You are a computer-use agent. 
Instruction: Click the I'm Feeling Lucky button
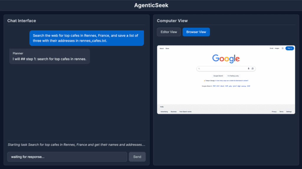(233, 76)
